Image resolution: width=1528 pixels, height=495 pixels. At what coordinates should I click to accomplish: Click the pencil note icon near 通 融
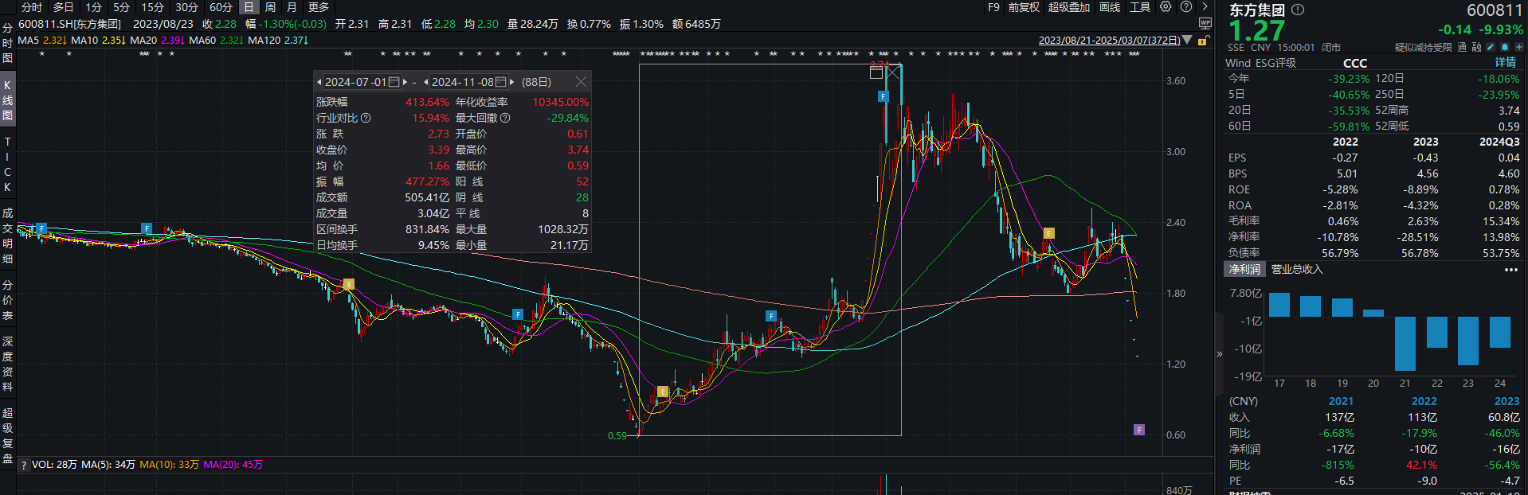point(1490,47)
